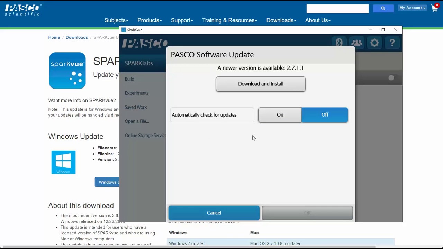
Task: Click the "Version:" label on the webpage
Action: 106,160
